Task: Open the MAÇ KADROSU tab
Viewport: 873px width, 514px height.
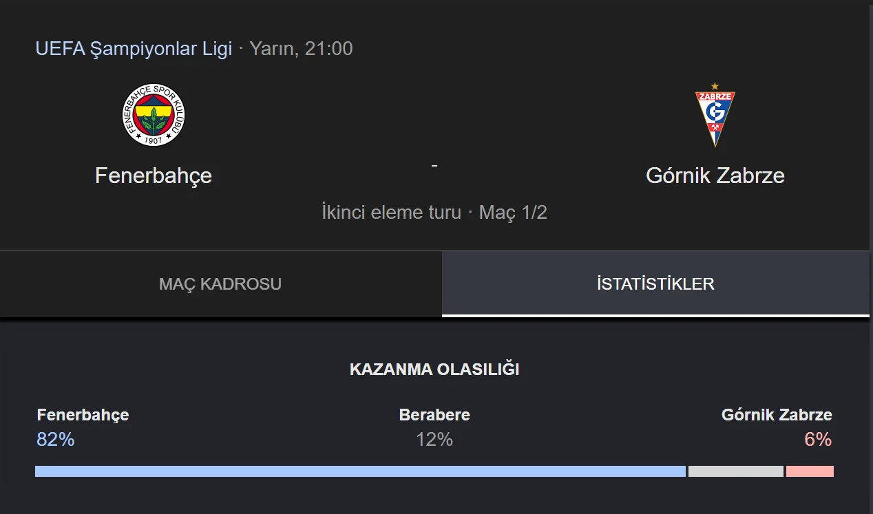Action: [220, 283]
